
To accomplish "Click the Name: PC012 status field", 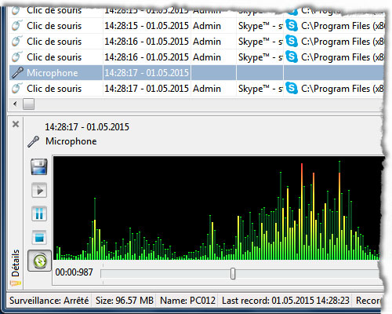I will [187, 301].
